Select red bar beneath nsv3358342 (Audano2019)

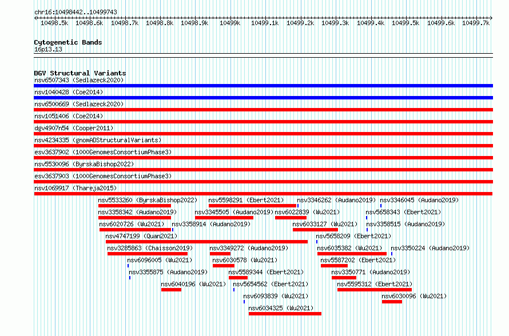(x=134, y=218)
